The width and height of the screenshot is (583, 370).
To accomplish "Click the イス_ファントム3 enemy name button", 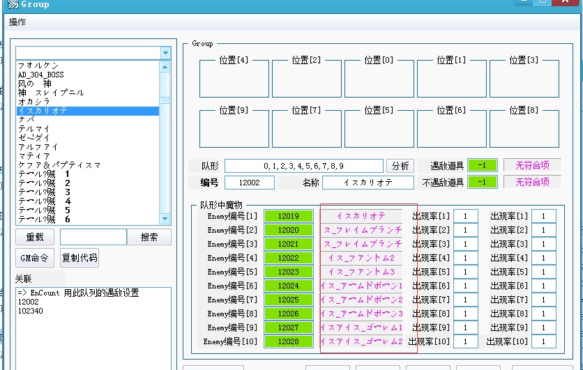I will click(x=361, y=272).
